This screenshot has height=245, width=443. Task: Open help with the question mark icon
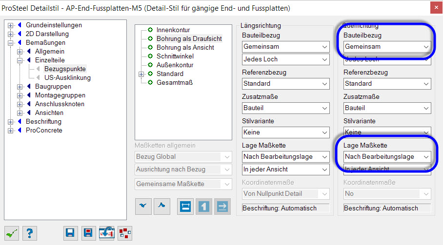[30, 233]
